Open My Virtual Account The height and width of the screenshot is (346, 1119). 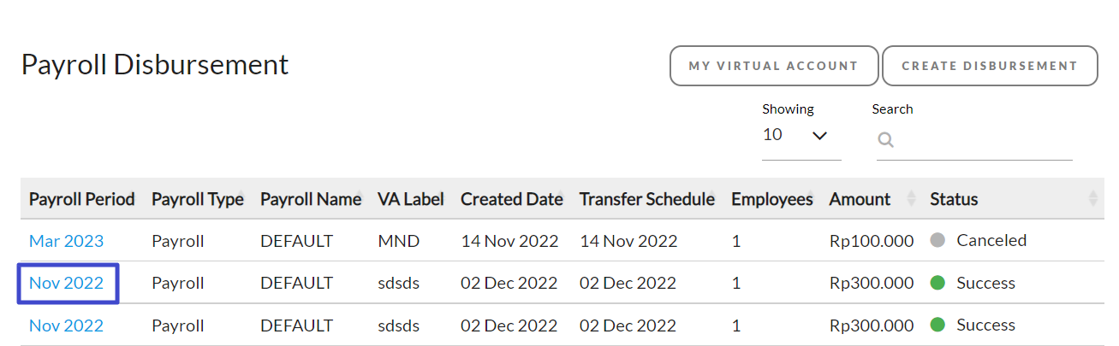point(774,66)
